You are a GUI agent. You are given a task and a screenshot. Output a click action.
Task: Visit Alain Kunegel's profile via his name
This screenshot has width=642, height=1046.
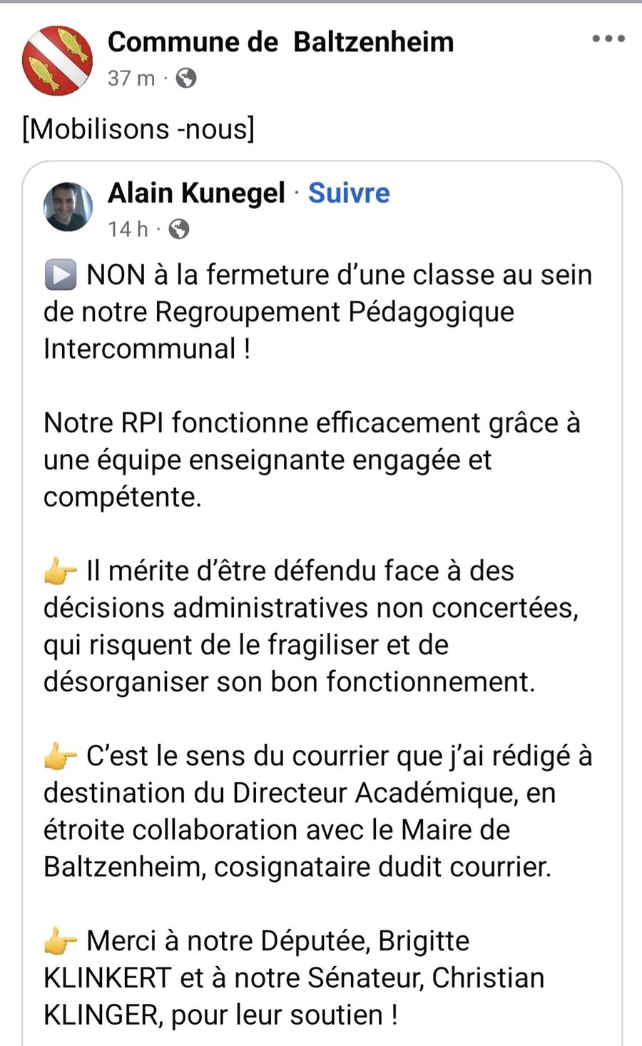196,193
